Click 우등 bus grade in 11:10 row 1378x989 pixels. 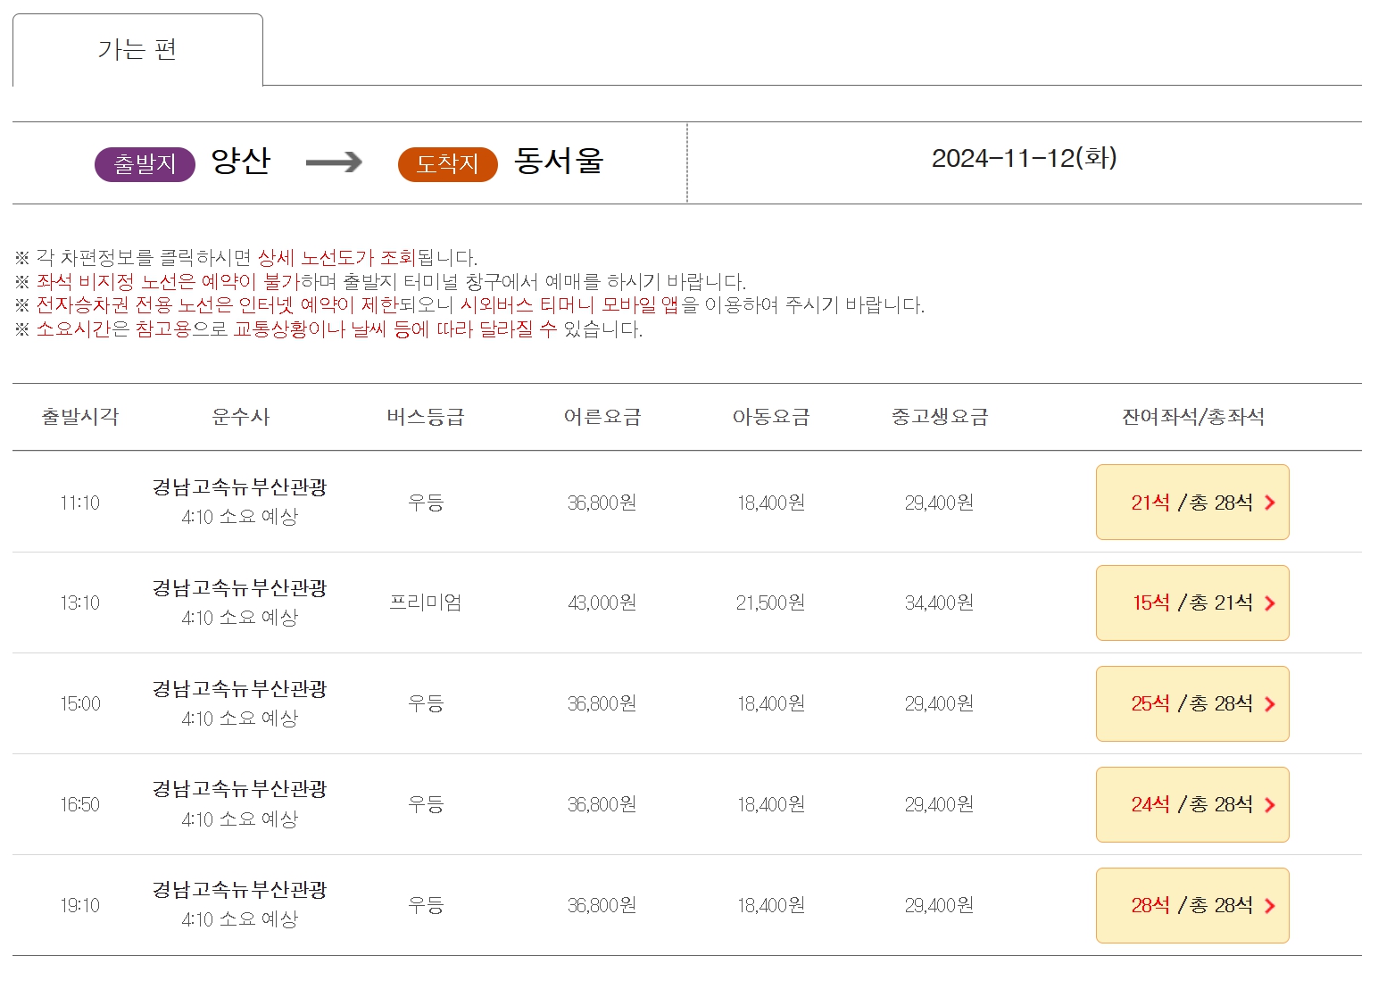[x=426, y=503]
